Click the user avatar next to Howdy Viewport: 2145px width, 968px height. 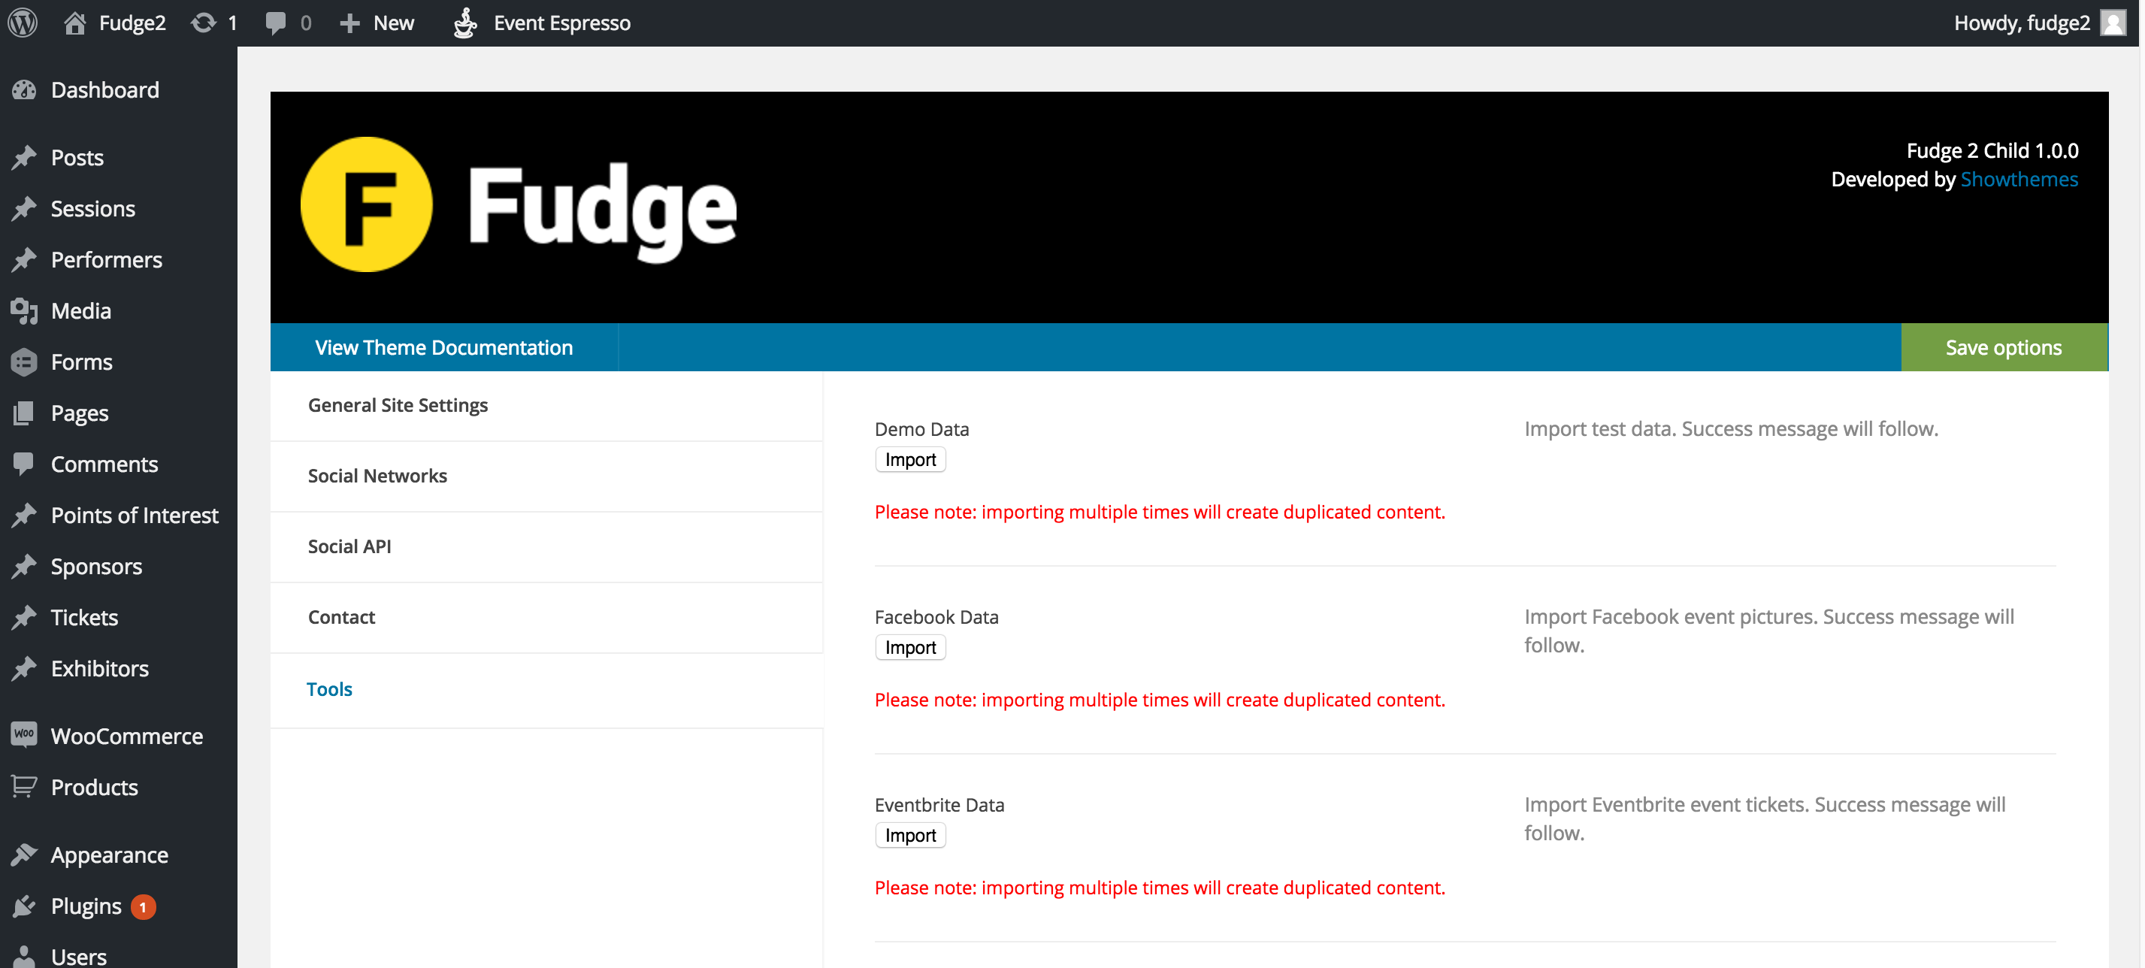coord(2113,23)
